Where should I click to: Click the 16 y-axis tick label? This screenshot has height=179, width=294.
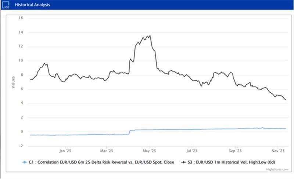click(x=21, y=18)
